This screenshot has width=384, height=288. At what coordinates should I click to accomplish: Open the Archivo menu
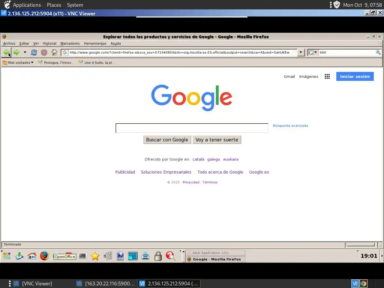9,43
